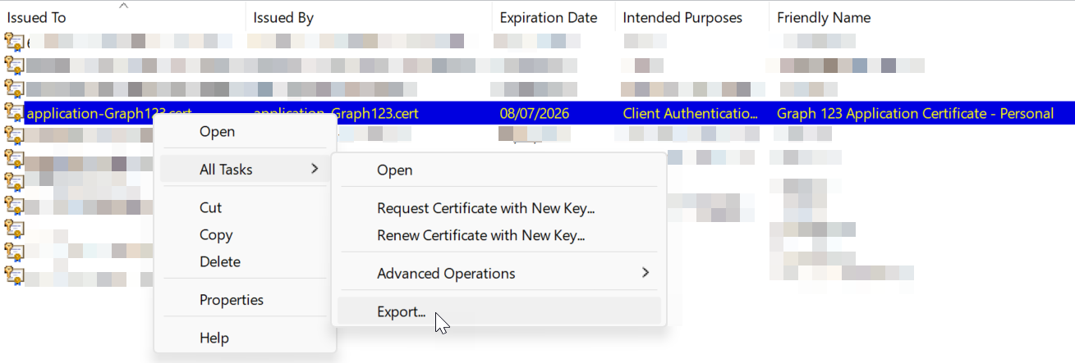
Task: Sort by Friendly Name column header
Action: [824, 17]
